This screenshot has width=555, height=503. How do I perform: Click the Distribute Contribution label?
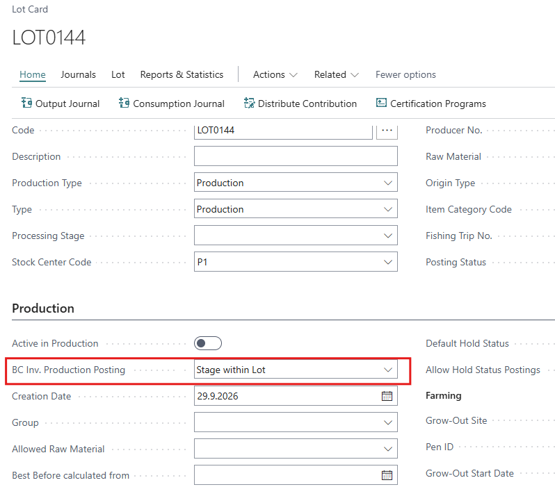pyautogui.click(x=307, y=104)
